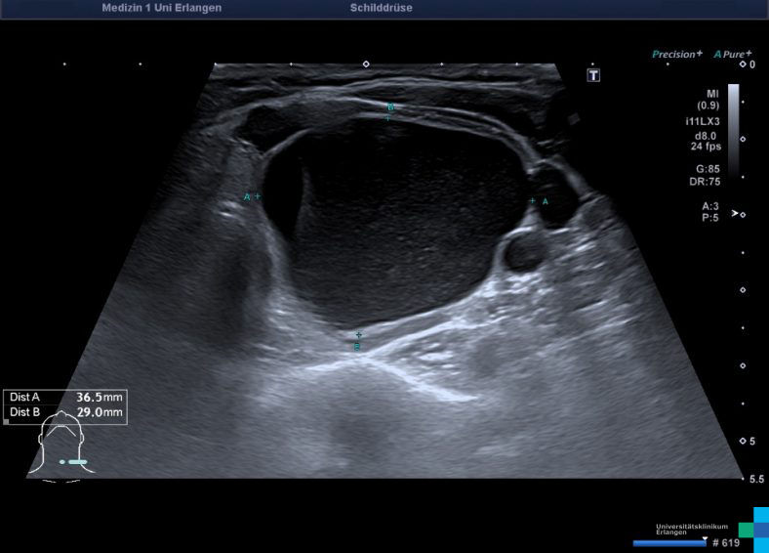Select the Dist A 36.5 mm measurement row

click(x=66, y=398)
